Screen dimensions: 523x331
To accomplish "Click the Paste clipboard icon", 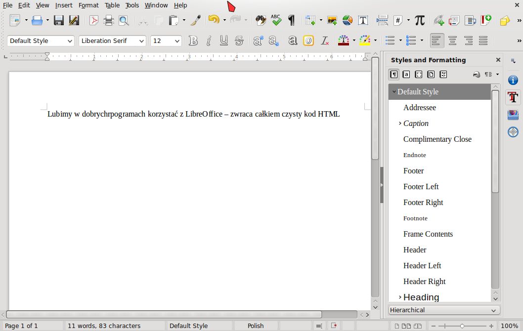I will (x=174, y=21).
